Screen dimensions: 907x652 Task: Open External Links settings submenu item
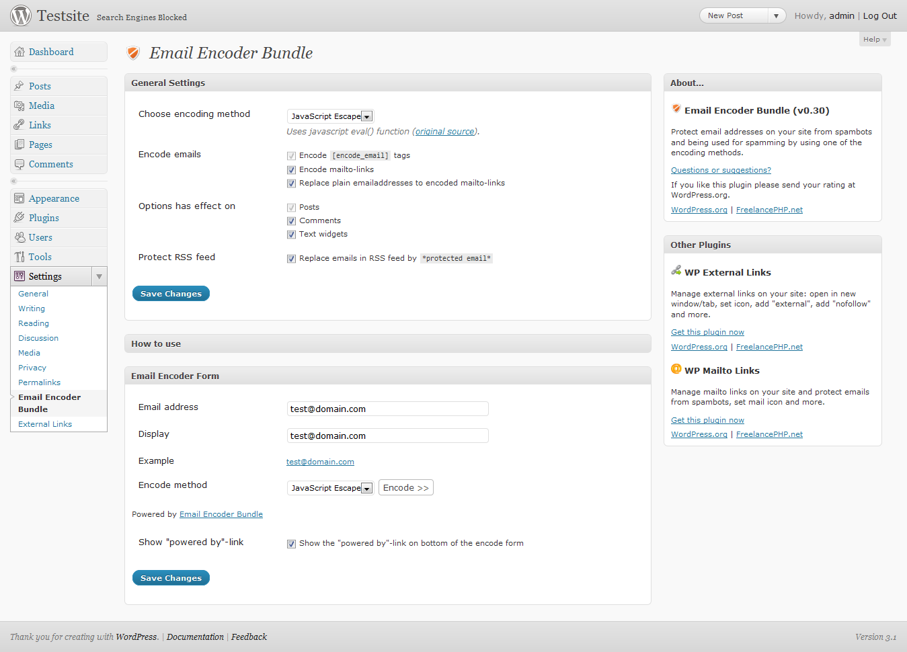point(45,424)
